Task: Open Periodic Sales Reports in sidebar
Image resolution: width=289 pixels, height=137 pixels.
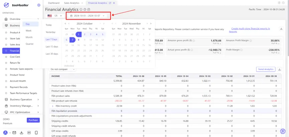Action: pos(21,69)
